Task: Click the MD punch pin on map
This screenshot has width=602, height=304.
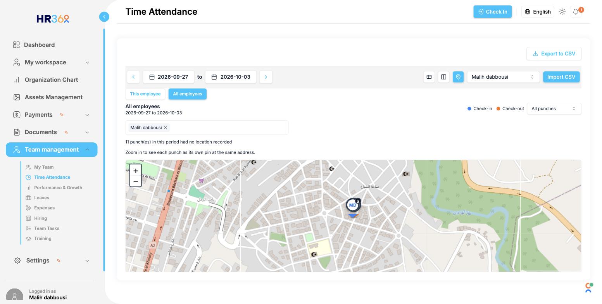Action: (353, 206)
